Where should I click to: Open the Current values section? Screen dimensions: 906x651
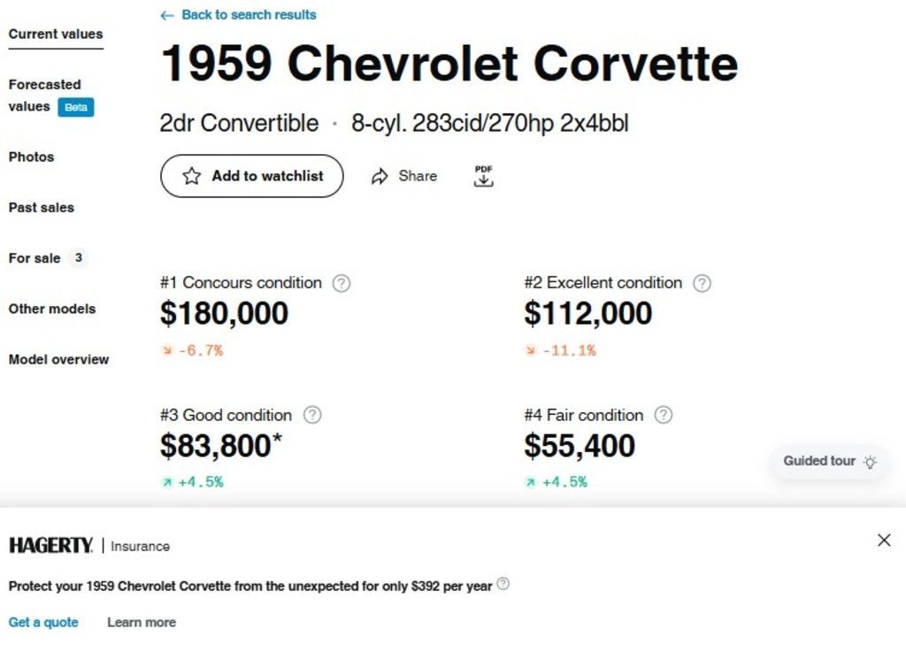click(x=56, y=34)
